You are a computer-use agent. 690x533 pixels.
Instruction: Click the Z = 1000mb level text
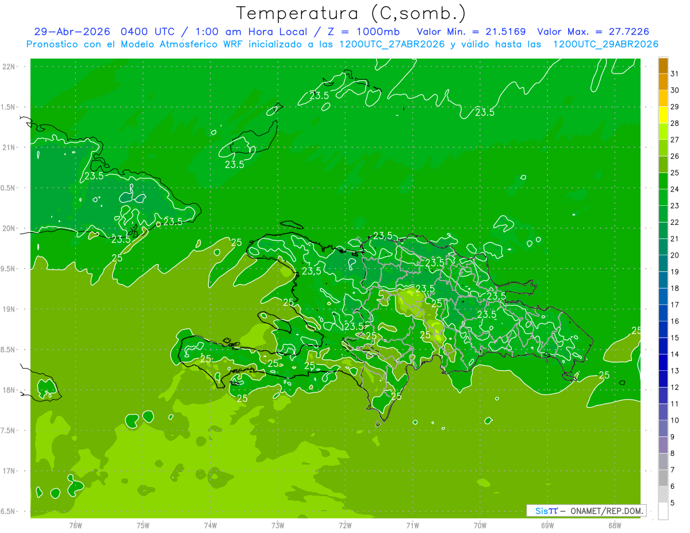click(374, 32)
